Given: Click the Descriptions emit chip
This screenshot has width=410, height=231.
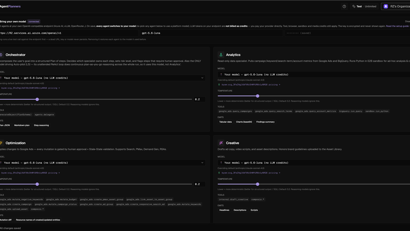Looking at the screenshot, I should tap(240, 210).
